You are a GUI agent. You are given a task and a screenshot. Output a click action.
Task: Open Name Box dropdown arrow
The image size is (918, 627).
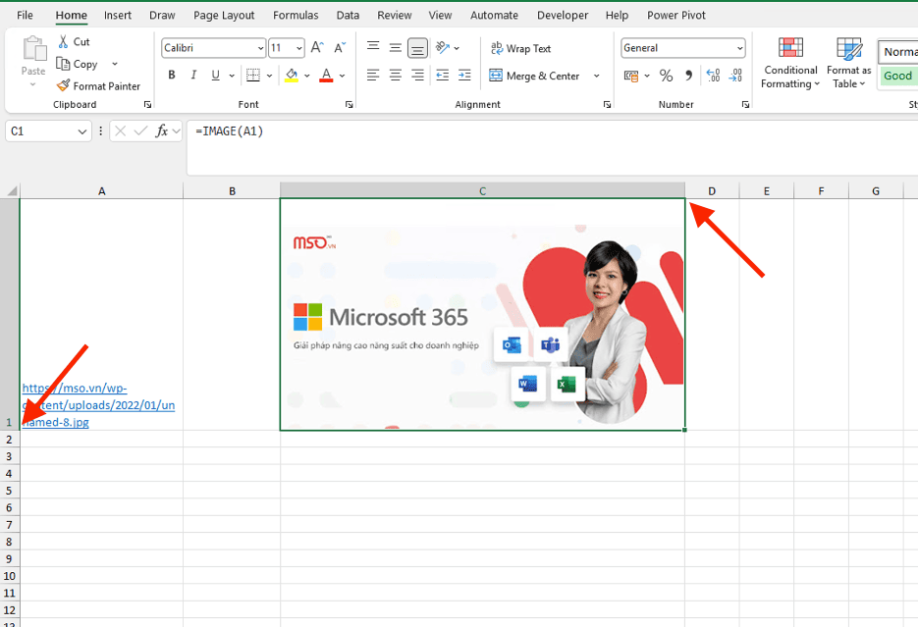81,131
